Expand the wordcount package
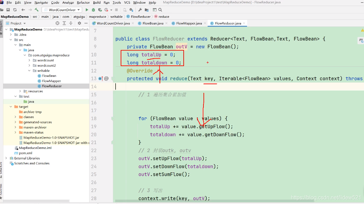This screenshot has width=364, height=204. [x=29, y=60]
